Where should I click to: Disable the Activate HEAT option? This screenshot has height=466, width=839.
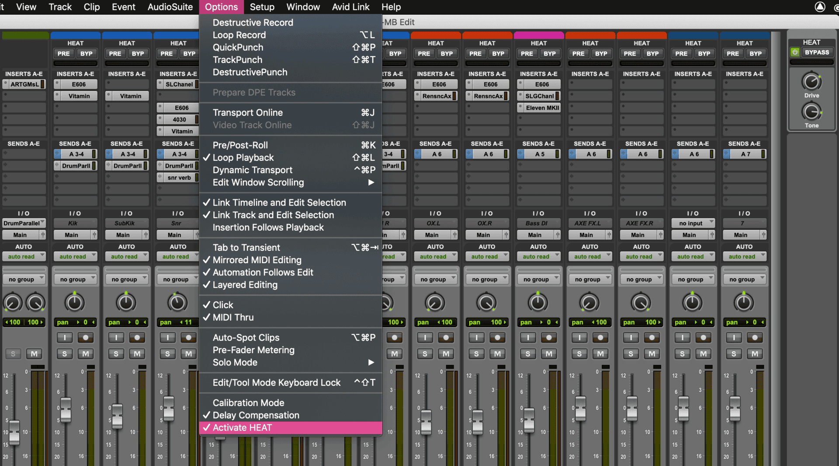tap(242, 428)
